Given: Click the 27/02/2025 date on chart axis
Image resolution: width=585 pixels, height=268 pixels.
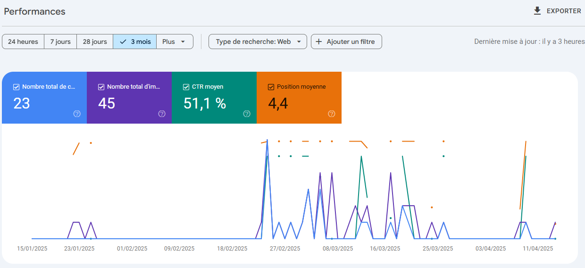Looking at the screenshot, I should (x=285, y=249).
